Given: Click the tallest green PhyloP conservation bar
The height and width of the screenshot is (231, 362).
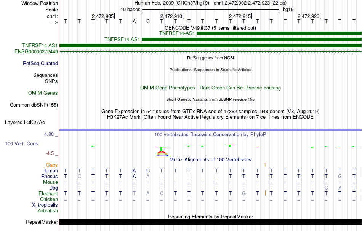Looking at the screenshot, I should point(161,149).
